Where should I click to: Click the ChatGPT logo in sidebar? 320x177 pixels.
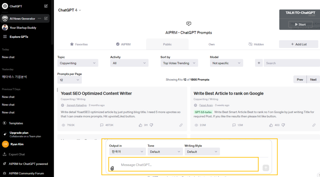(5, 6)
